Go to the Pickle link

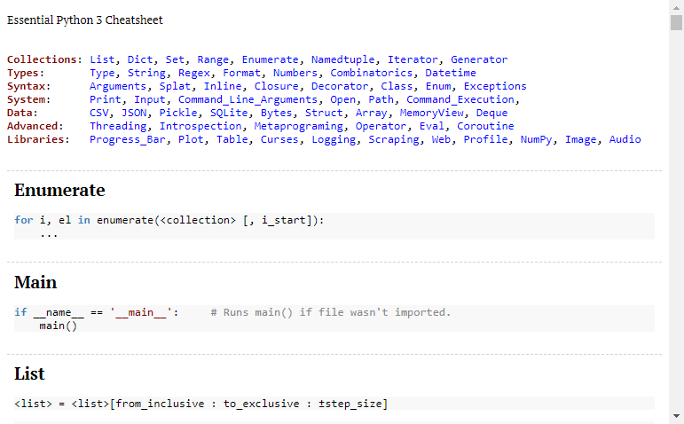(x=178, y=113)
